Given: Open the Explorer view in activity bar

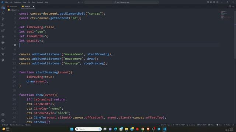Looking at the screenshot, I should (3, 7).
